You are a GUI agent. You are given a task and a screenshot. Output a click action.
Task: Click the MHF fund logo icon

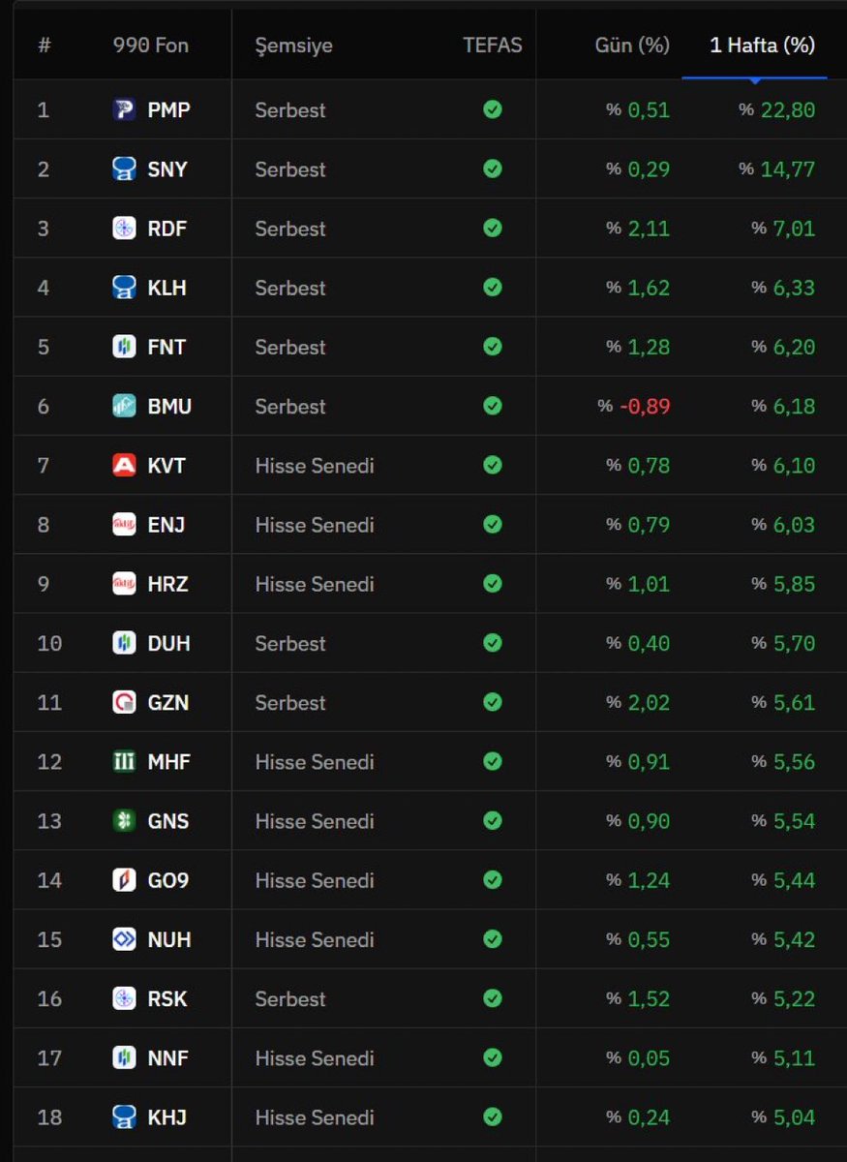124,762
